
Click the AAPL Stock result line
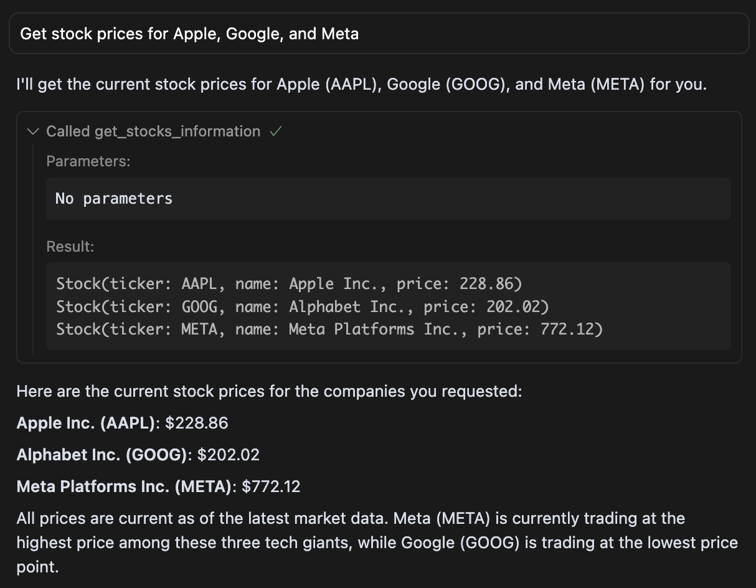(x=289, y=284)
